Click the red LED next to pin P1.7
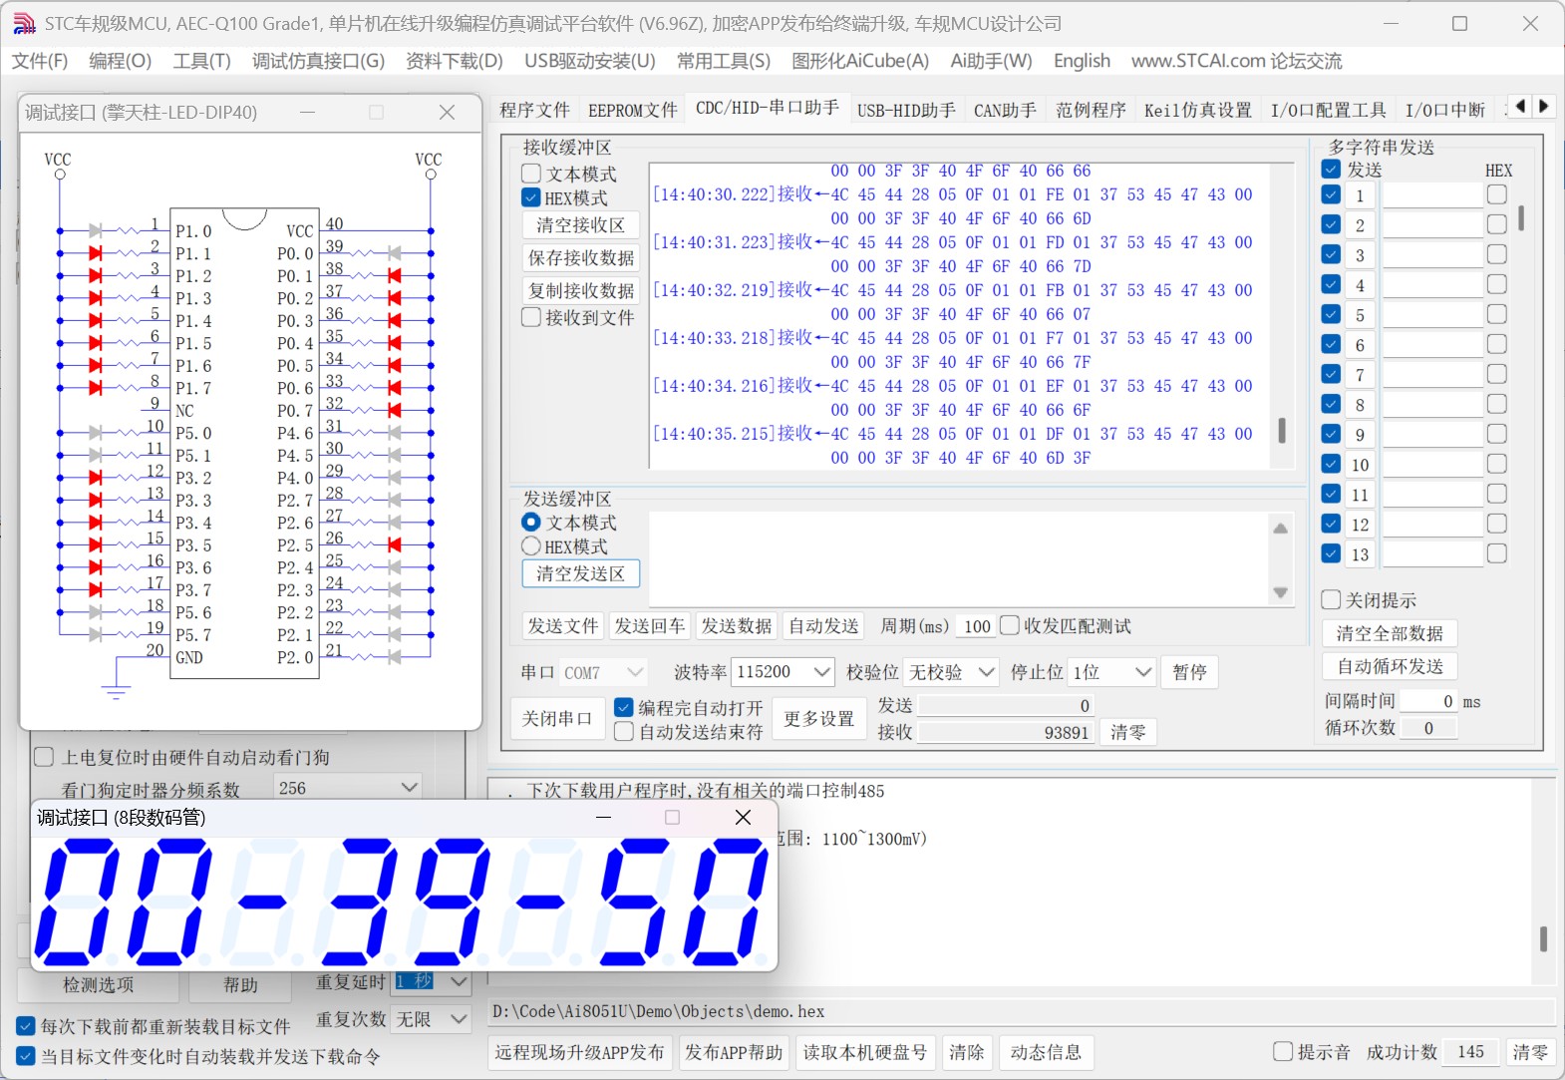Screen dimensions: 1565x1080 pyautogui.click(x=96, y=388)
